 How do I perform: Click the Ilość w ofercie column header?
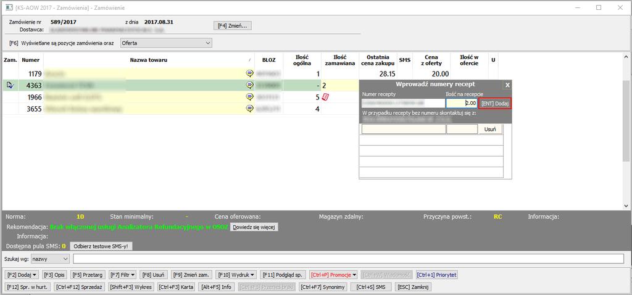pos(469,60)
